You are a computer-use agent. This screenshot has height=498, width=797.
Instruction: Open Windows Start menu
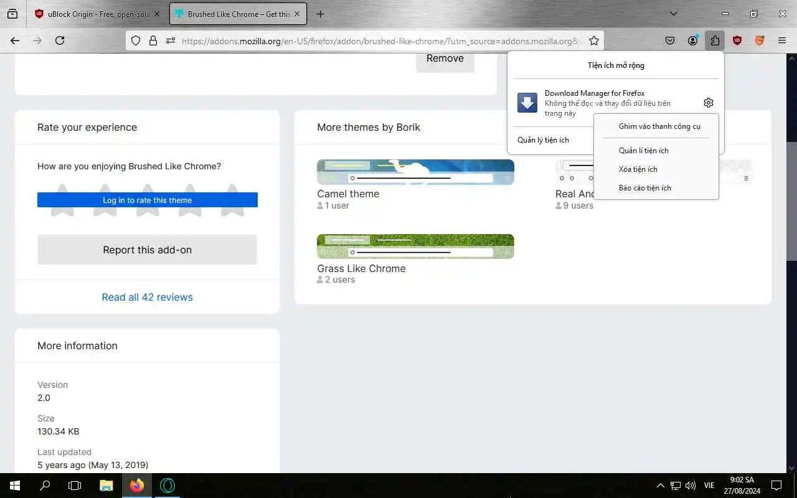pyautogui.click(x=14, y=486)
